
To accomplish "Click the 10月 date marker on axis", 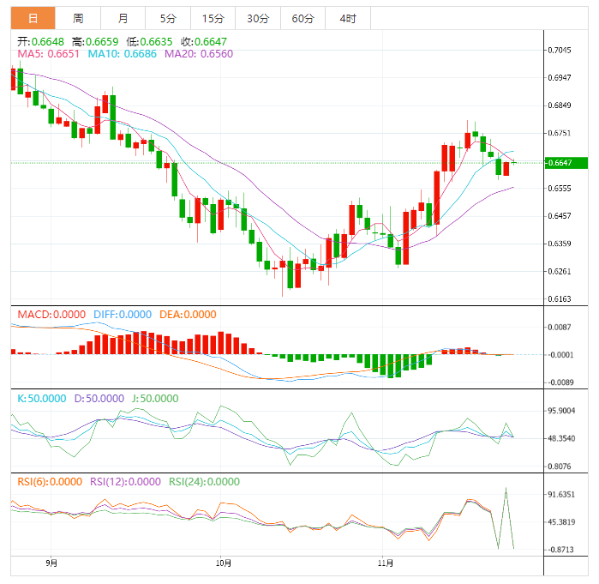I will [x=223, y=563].
